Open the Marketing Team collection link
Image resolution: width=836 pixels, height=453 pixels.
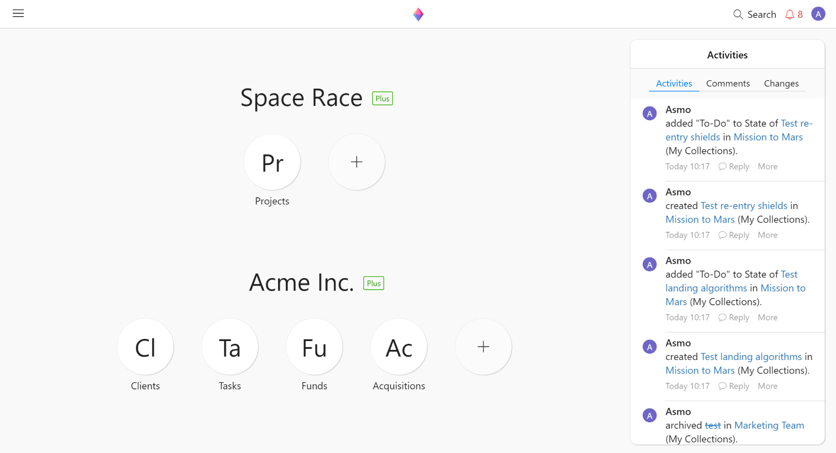pos(769,425)
